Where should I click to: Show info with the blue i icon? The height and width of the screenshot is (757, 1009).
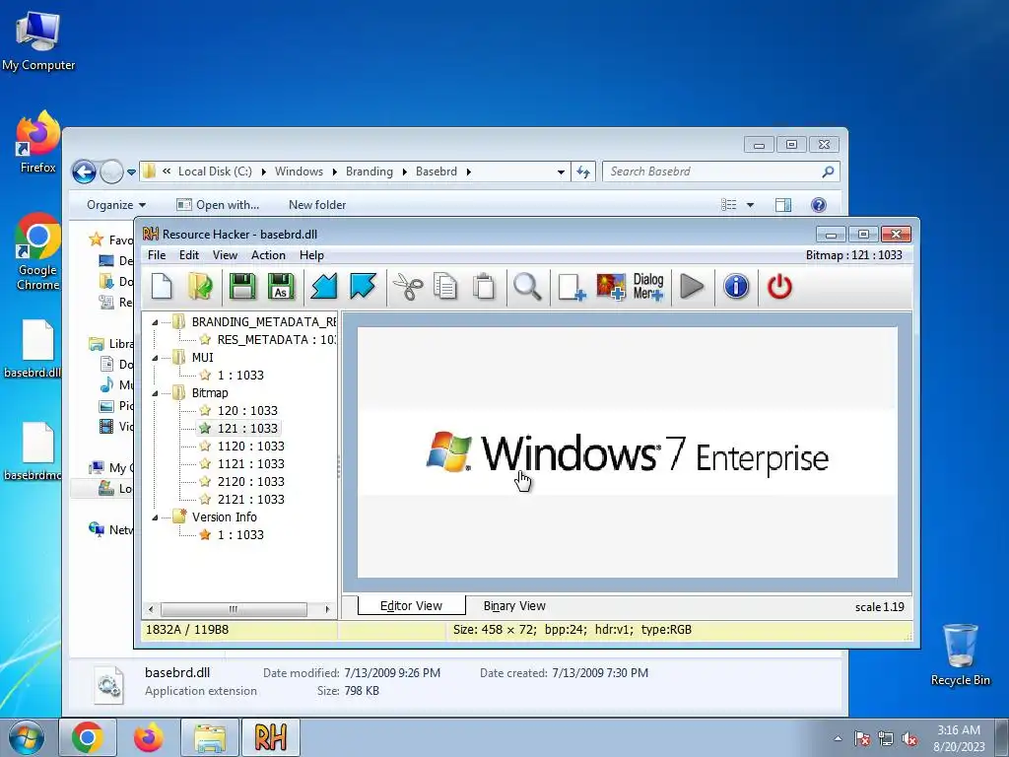pyautogui.click(x=735, y=286)
